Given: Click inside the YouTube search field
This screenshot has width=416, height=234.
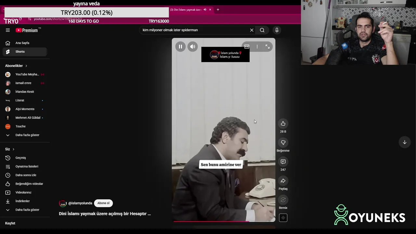Looking at the screenshot, I should (x=195, y=30).
